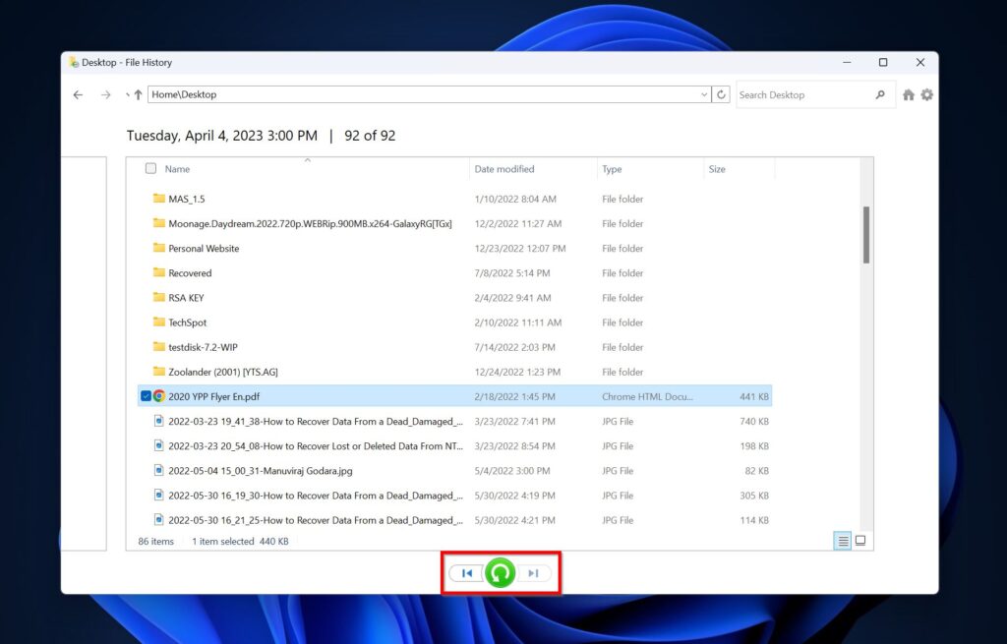This screenshot has height=644, width=1007.
Task: Click the refresh button beside address bar
Action: tap(722, 95)
